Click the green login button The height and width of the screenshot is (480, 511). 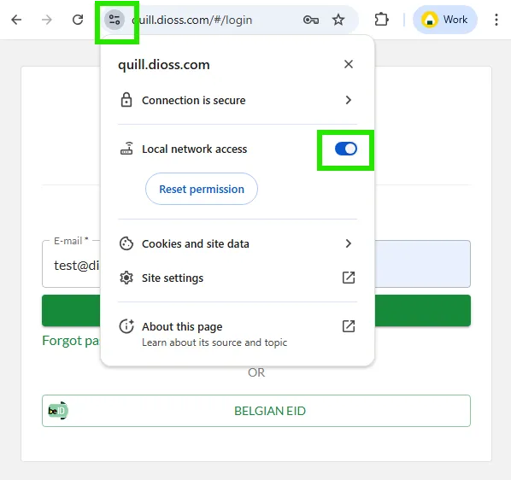pyautogui.click(x=256, y=310)
